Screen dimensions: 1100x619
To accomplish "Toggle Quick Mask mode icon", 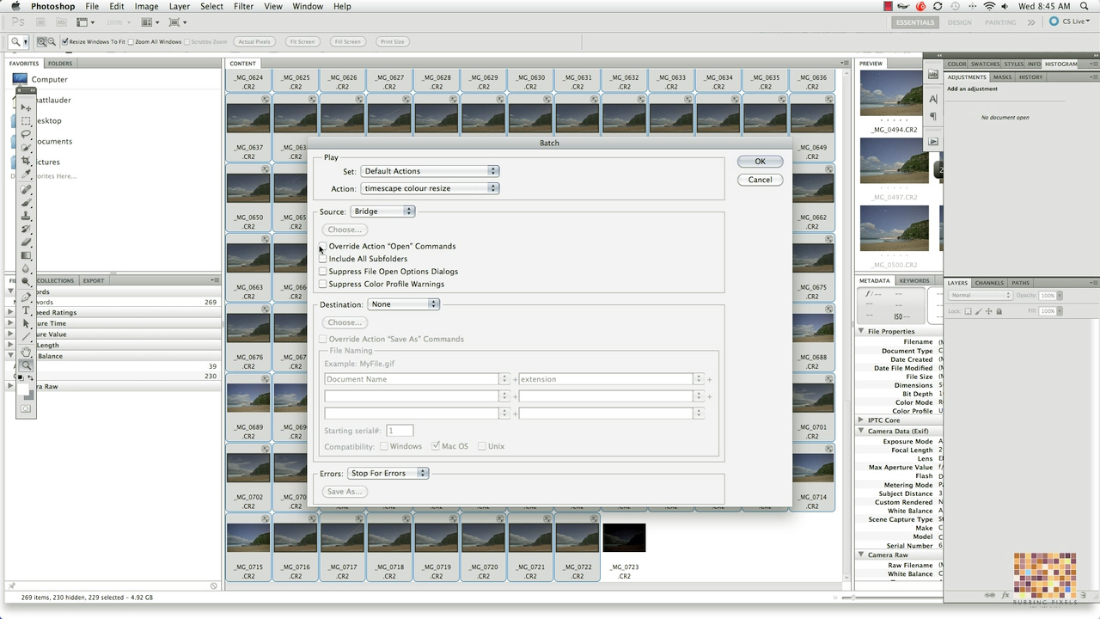I will [27, 408].
